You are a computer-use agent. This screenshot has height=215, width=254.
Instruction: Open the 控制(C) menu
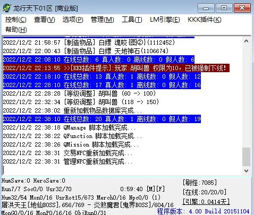(x=16, y=20)
